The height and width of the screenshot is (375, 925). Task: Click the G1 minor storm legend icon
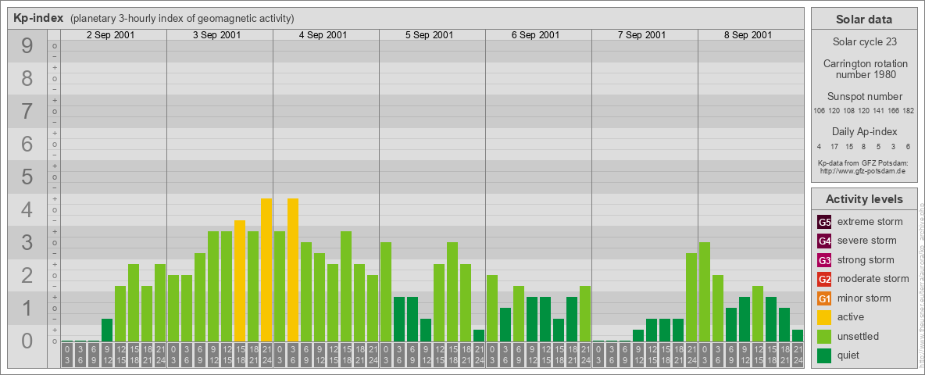pyautogui.click(x=824, y=298)
